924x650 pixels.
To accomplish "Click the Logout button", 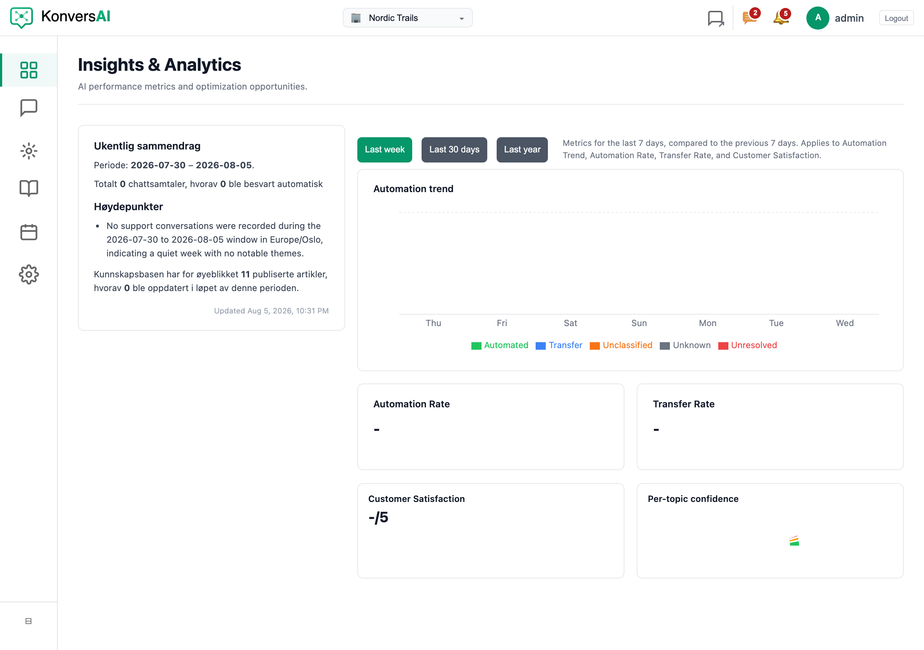I will [x=896, y=18].
